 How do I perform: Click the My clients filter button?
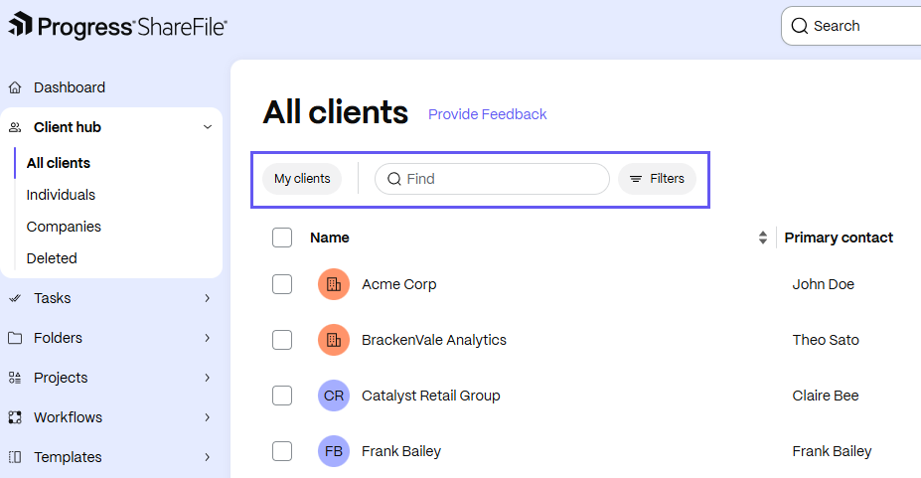[x=302, y=179]
